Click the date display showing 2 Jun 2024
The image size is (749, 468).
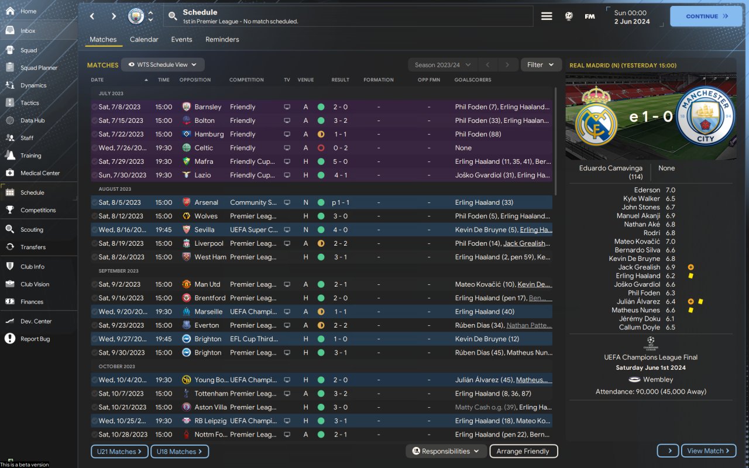[632, 22]
